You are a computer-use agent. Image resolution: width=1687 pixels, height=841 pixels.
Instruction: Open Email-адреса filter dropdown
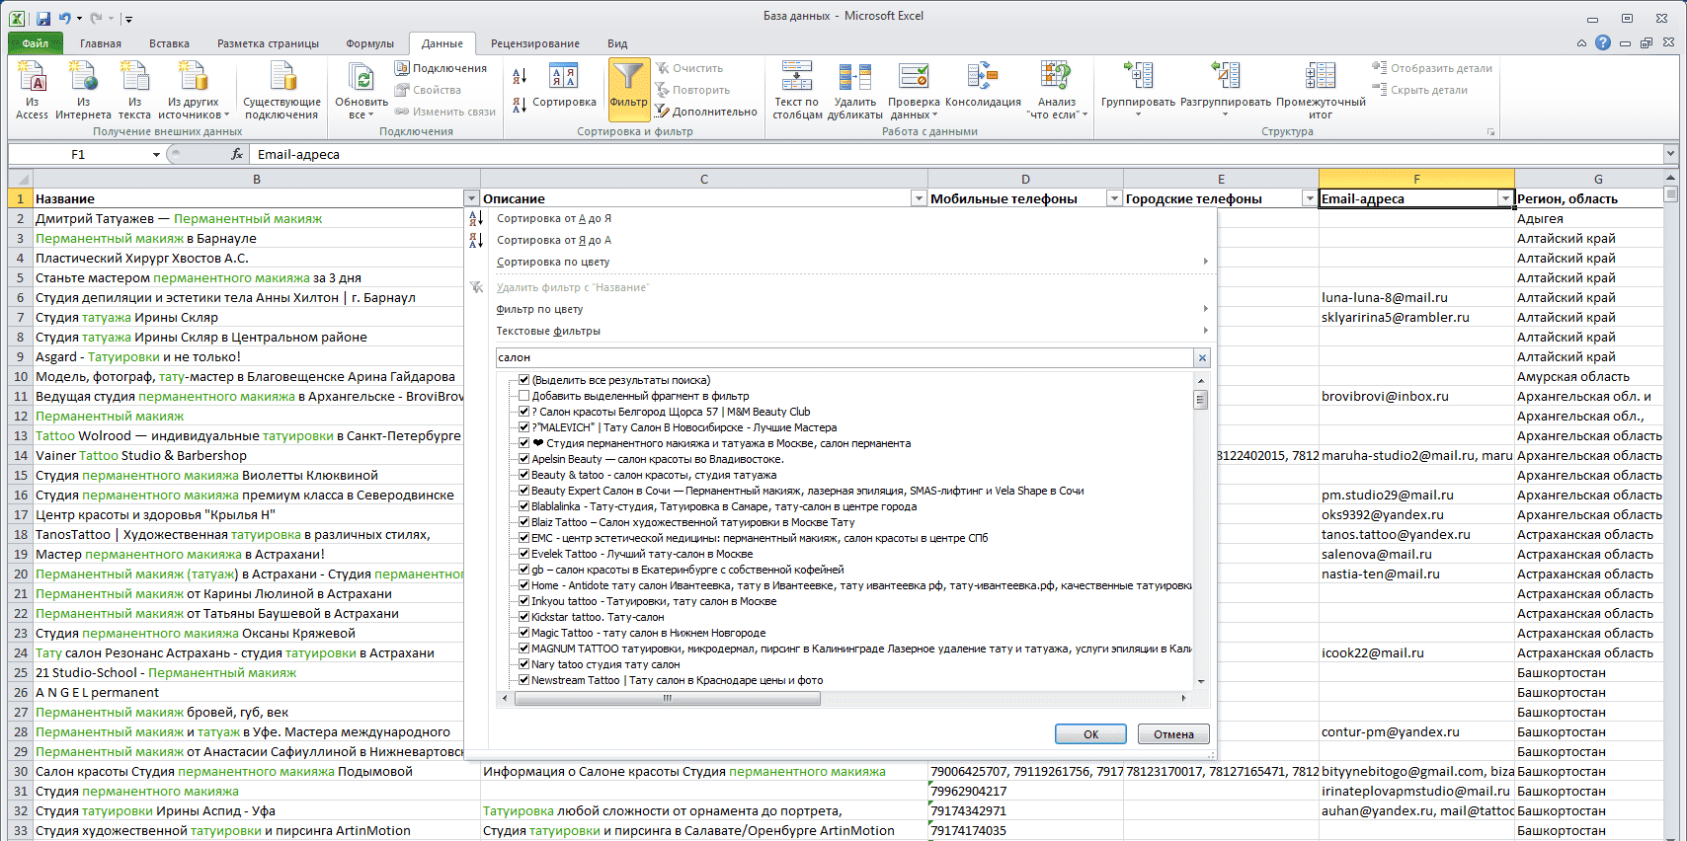tap(1505, 198)
